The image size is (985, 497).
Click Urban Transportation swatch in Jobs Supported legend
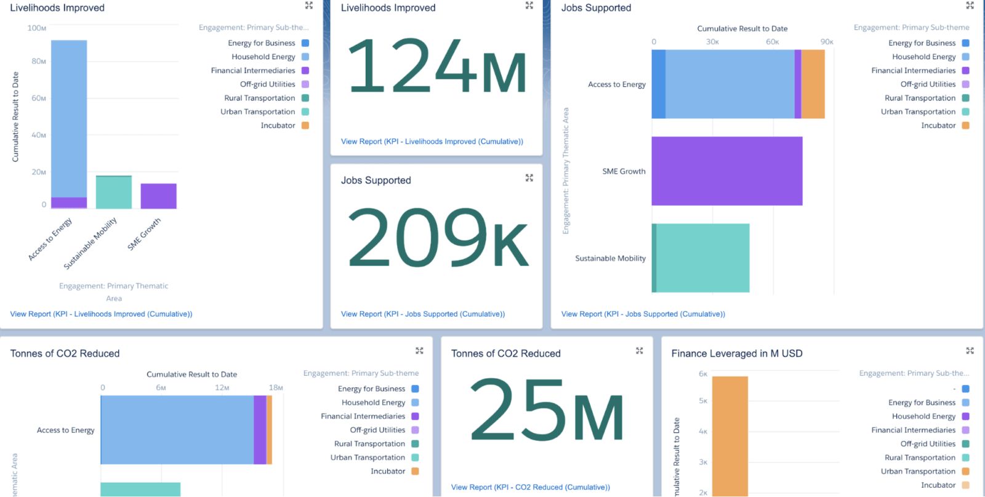click(965, 111)
